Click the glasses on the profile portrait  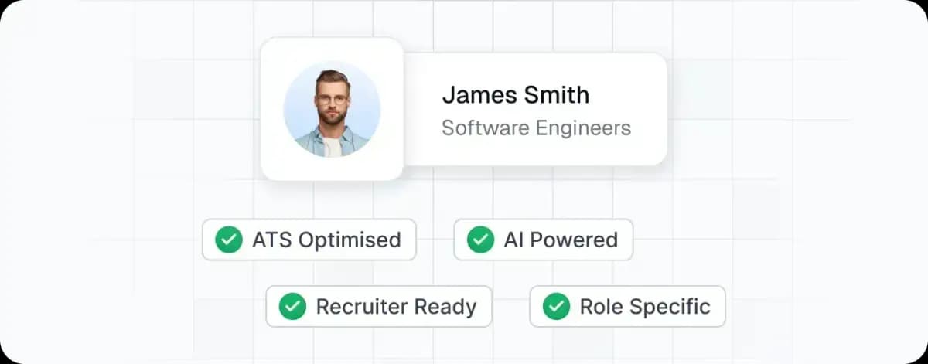coord(333,99)
